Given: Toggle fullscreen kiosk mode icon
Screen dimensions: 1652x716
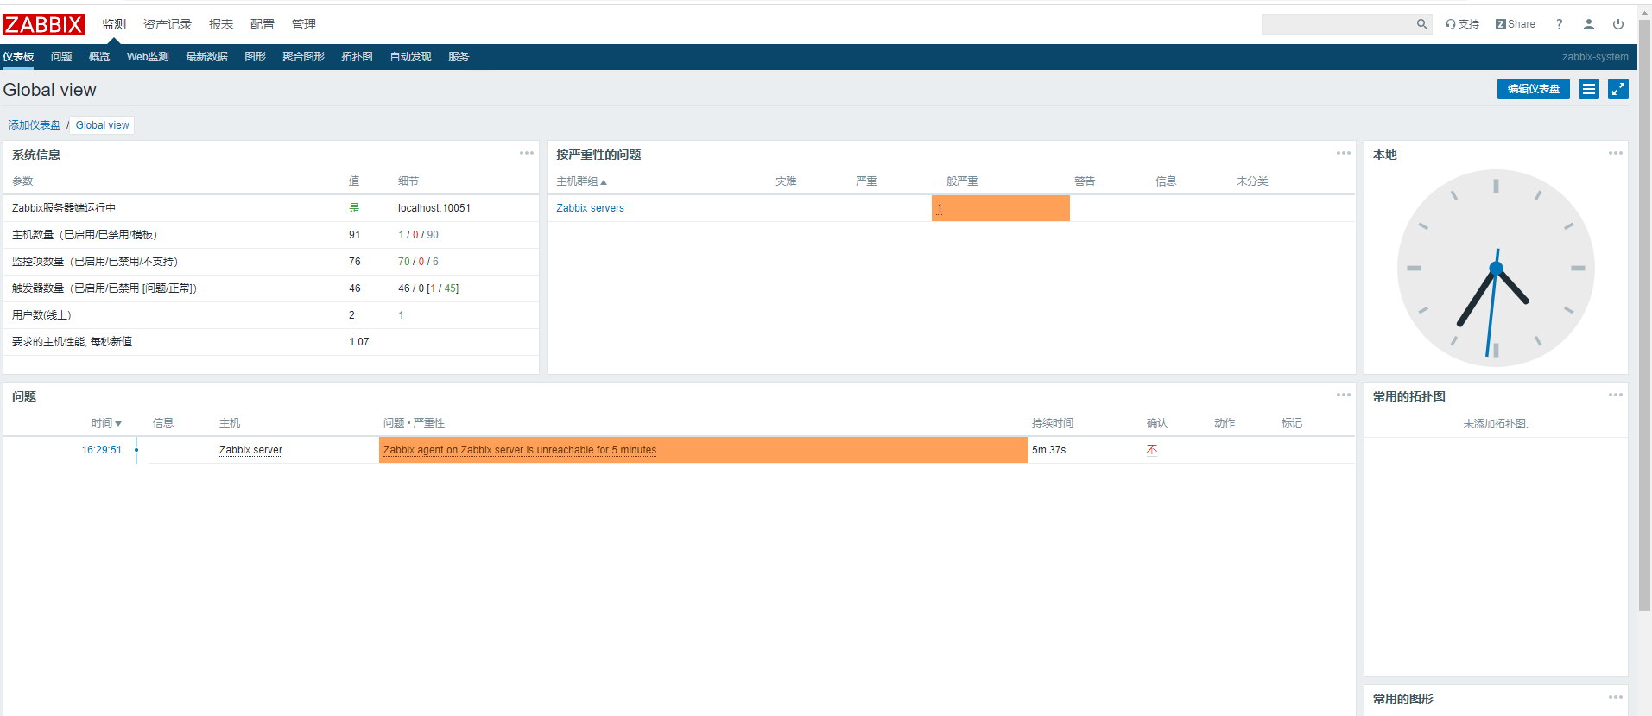Looking at the screenshot, I should tap(1618, 89).
